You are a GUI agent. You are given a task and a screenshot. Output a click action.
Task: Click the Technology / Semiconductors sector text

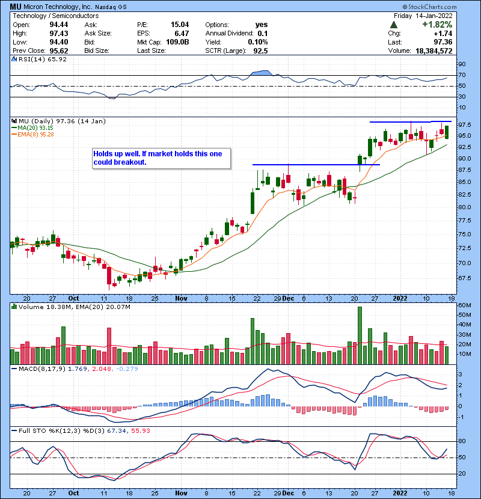pos(56,16)
